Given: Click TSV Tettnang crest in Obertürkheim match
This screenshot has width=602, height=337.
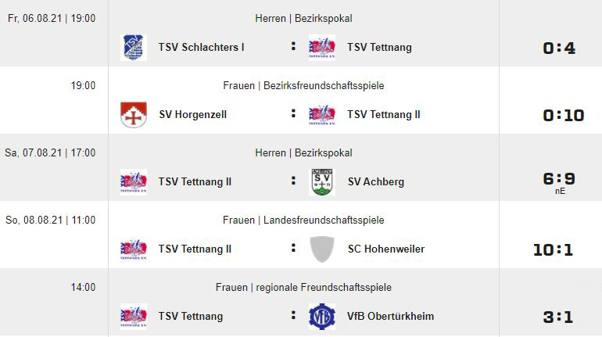Looking at the screenshot, I should point(134,316).
